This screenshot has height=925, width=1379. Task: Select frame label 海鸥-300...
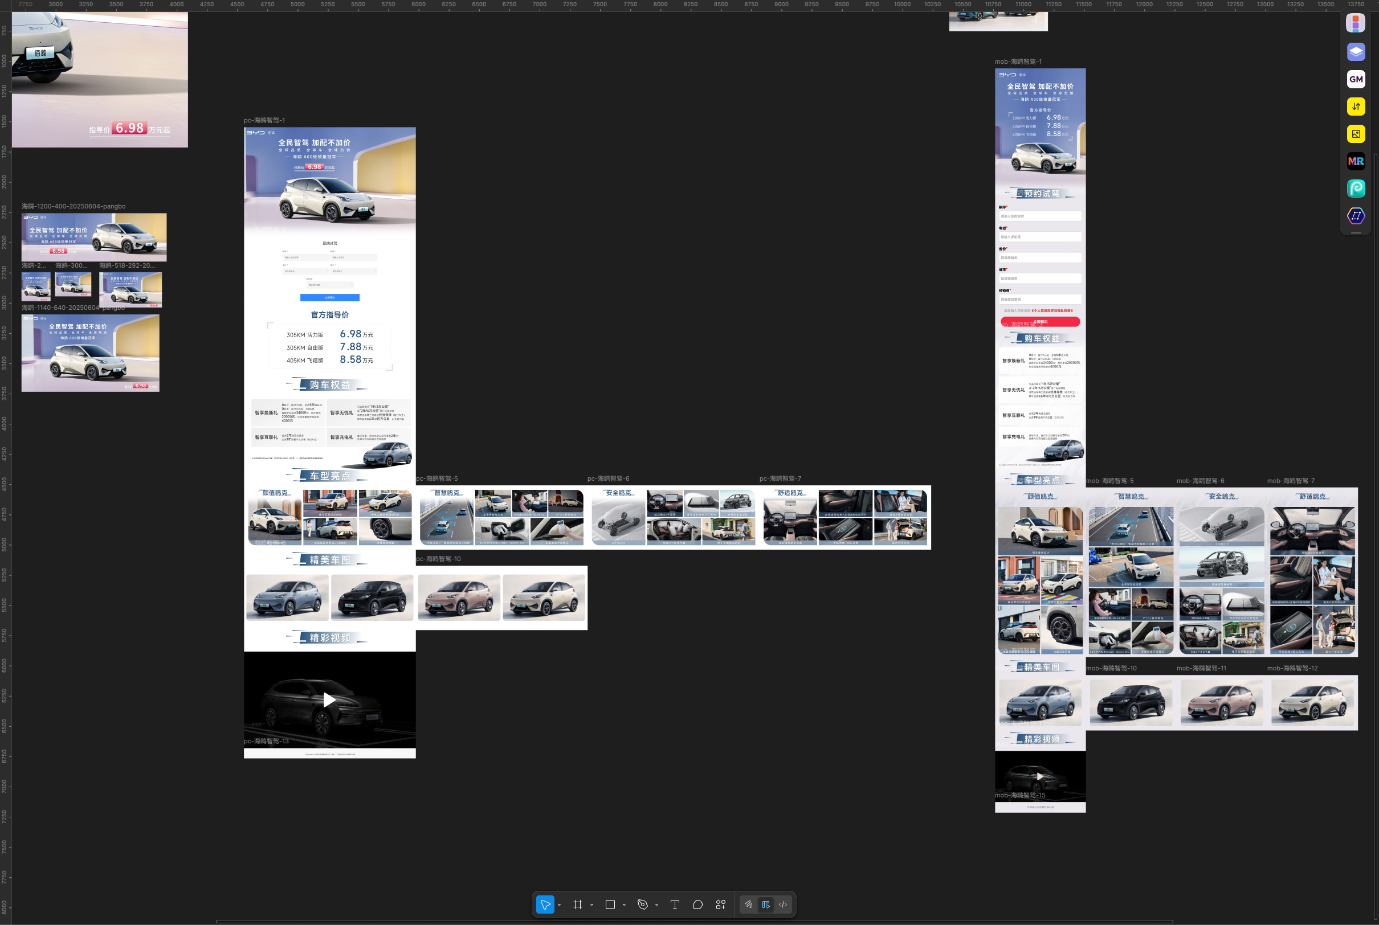click(71, 265)
